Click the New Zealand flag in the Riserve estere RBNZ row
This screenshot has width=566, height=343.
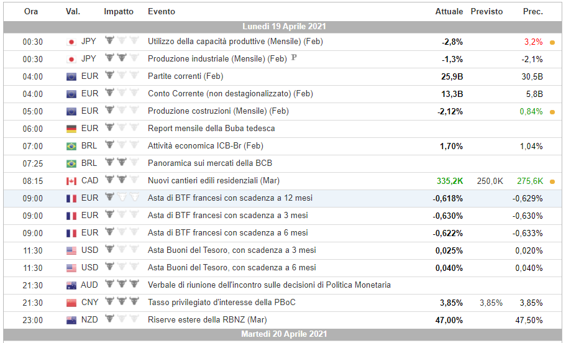click(x=71, y=320)
